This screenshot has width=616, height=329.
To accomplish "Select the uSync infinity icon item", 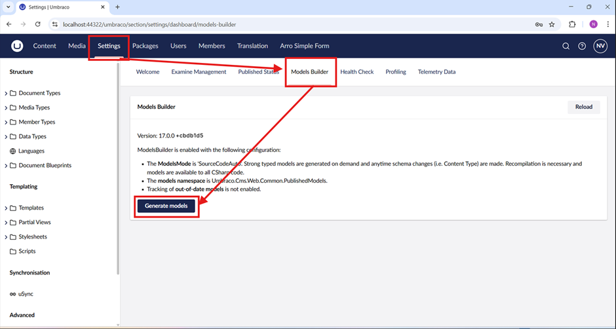I will pos(13,294).
